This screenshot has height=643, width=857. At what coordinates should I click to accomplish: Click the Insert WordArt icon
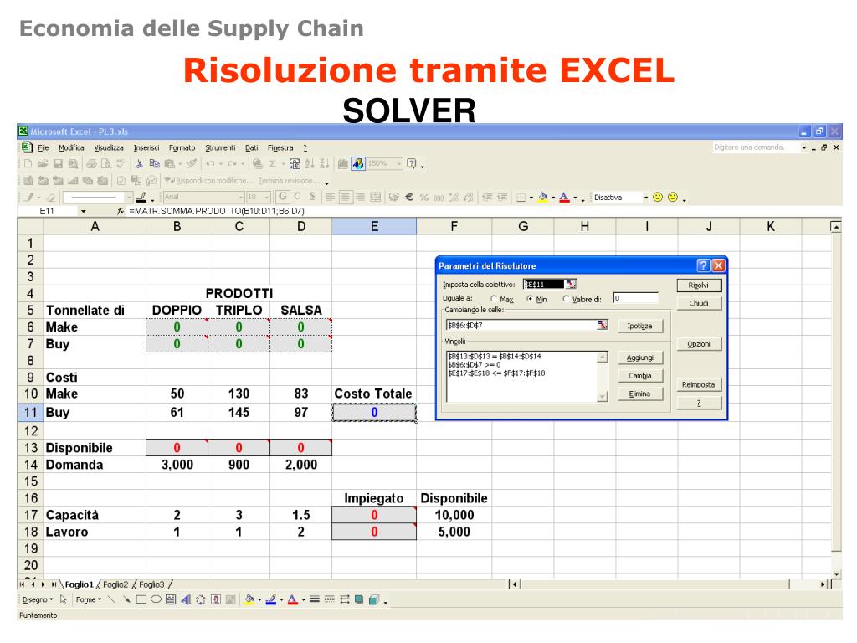tap(186, 599)
